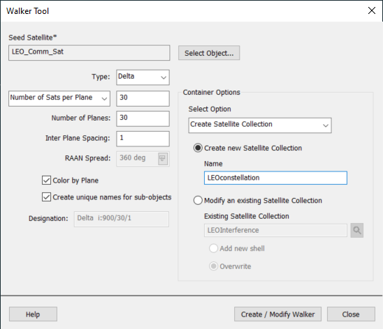Click the Close button at bottom right

click(351, 314)
